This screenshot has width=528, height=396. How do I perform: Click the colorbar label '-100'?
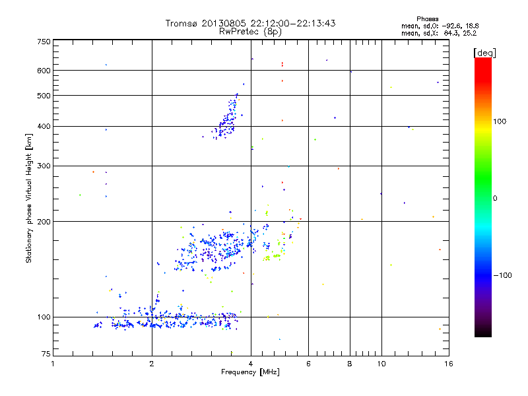click(x=502, y=275)
